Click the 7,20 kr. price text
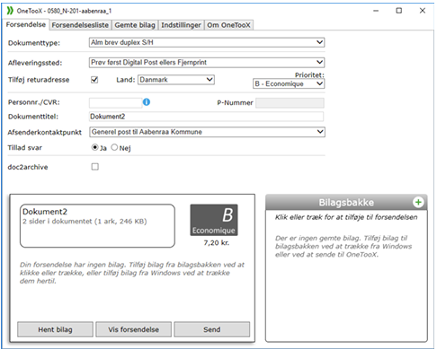Image resolution: width=437 pixels, height=349 pixels. (x=217, y=243)
